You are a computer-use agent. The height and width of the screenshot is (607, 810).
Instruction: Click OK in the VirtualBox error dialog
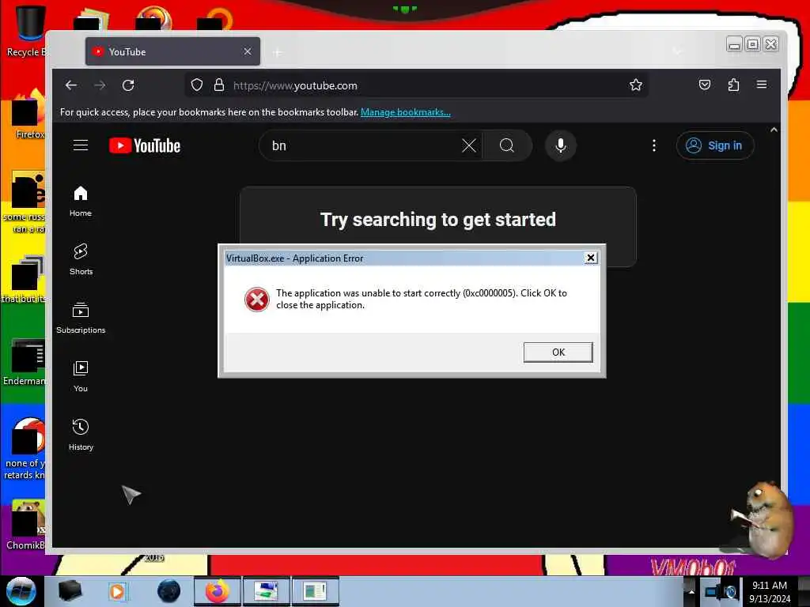tap(558, 352)
